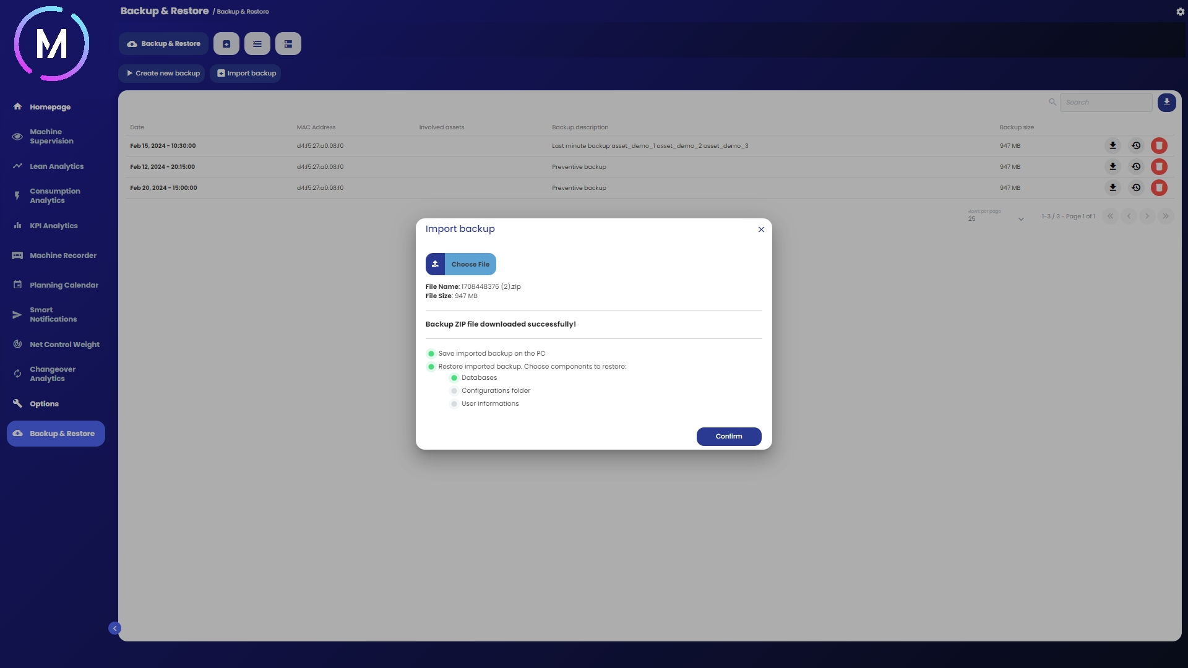Delete the Feb 20, 2024 backup
This screenshot has height=668, width=1188.
[x=1159, y=188]
